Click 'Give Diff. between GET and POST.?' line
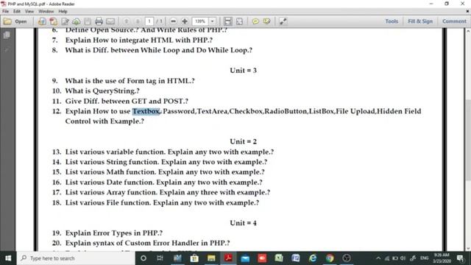This screenshot has width=471, height=265. (x=127, y=102)
